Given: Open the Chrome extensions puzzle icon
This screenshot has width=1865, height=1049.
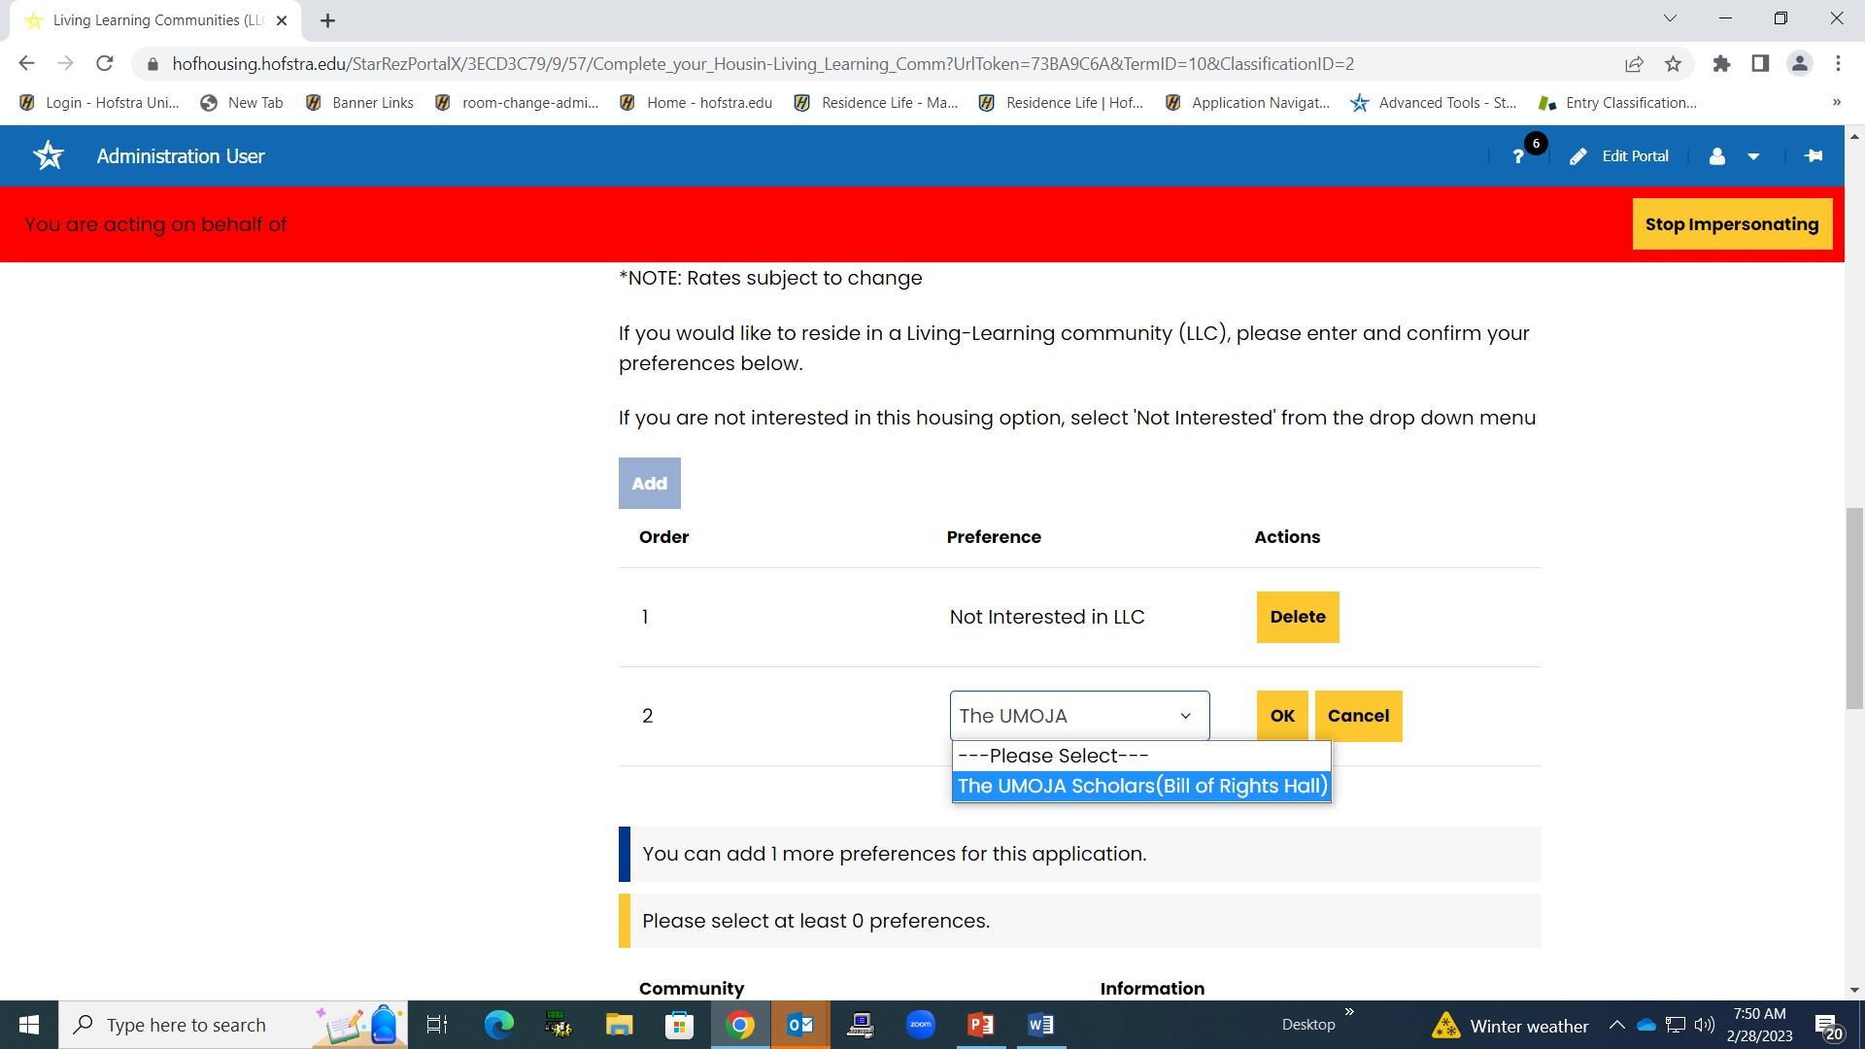Looking at the screenshot, I should pyautogui.click(x=1721, y=64).
